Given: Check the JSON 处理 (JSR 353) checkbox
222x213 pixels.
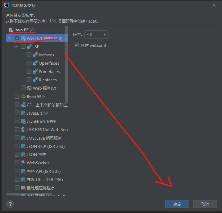Looking at the screenshot, I should coord(17,146).
